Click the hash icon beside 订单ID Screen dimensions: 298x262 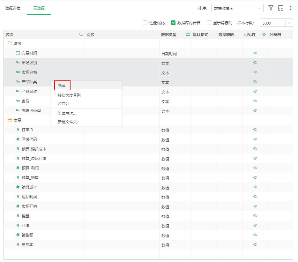tap(18, 130)
